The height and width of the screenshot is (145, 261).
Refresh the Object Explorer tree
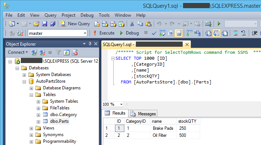(x=66, y=53)
